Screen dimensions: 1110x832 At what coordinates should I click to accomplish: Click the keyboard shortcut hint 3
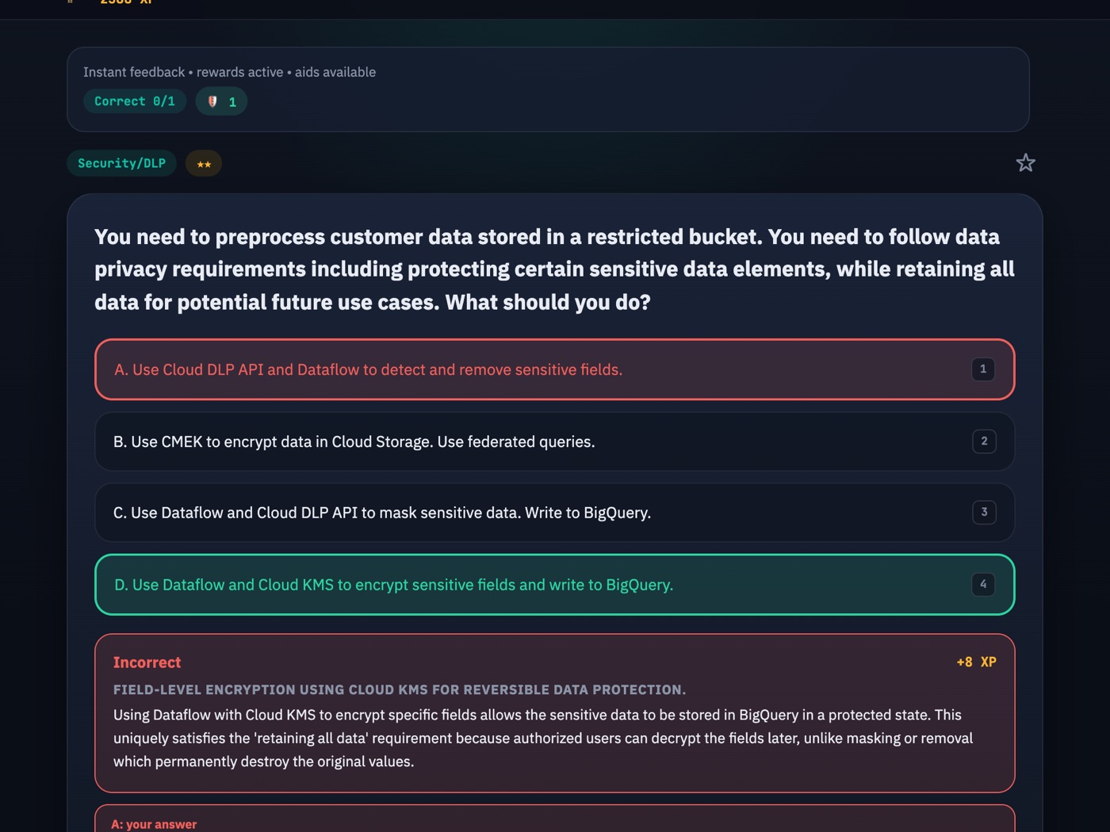tap(984, 512)
